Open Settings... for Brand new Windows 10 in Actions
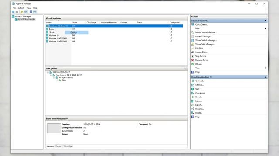The height and width of the screenshot is (156, 279). 200,85
